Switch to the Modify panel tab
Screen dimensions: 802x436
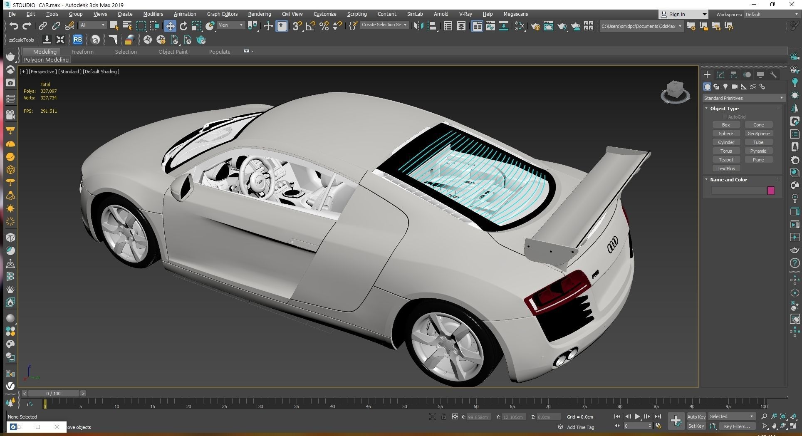tap(720, 74)
